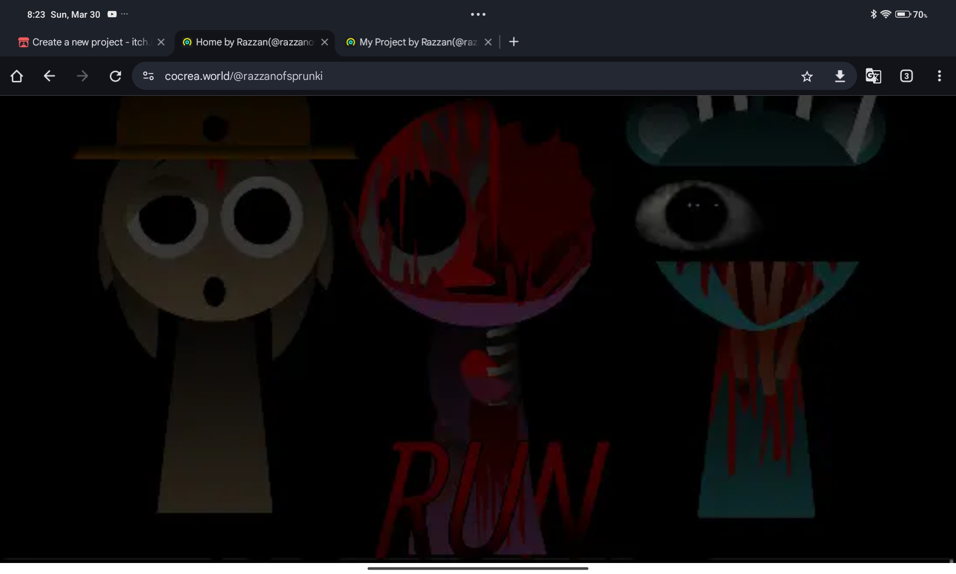956x574 pixels.
Task: Click the forward navigation arrow
Action: pyautogui.click(x=82, y=76)
